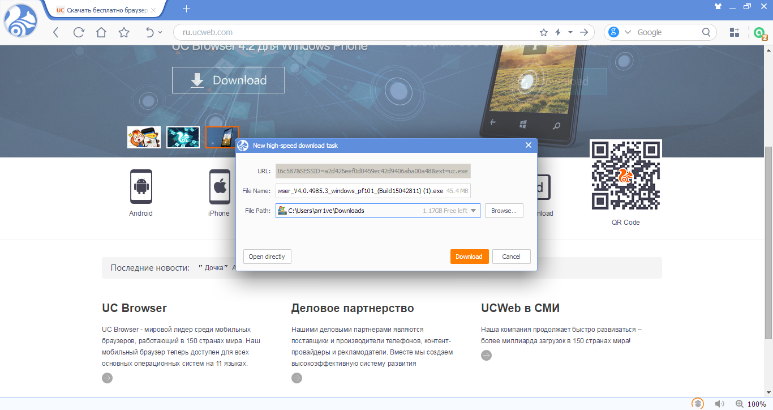The width and height of the screenshot is (773, 410).
Task: Reload the page with the refresh icon
Action: tap(79, 32)
